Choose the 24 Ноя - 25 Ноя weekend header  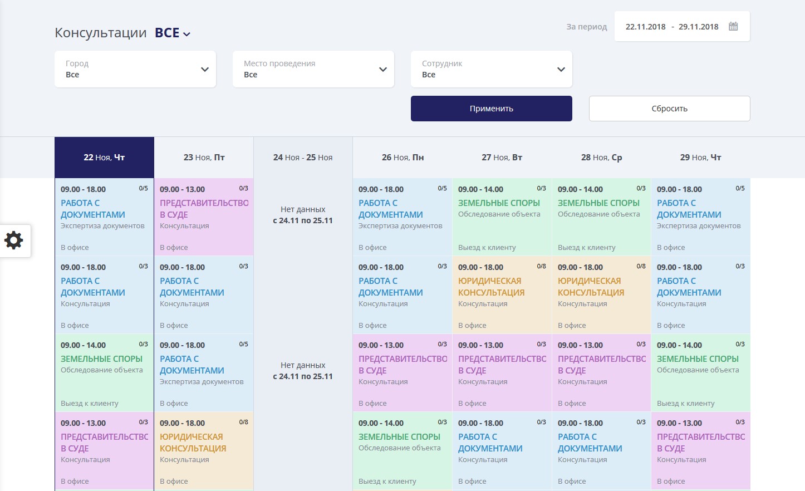[303, 158]
